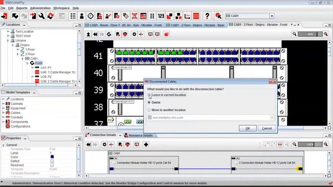Select 'Move to another location' radio option
The height and width of the screenshot is (187, 333).
149,110
